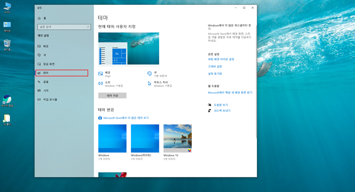This screenshot has width=355, height=192.
Task: Maximize the Settings window
Action: tap(244, 8)
